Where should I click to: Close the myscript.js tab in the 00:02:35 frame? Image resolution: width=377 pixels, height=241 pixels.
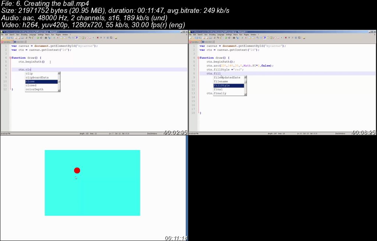pos(12,42)
